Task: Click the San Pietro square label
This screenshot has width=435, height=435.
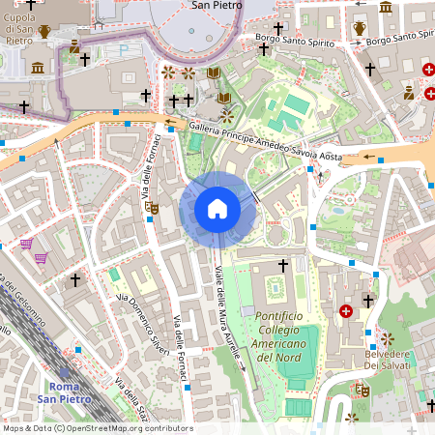Action: pos(217,5)
